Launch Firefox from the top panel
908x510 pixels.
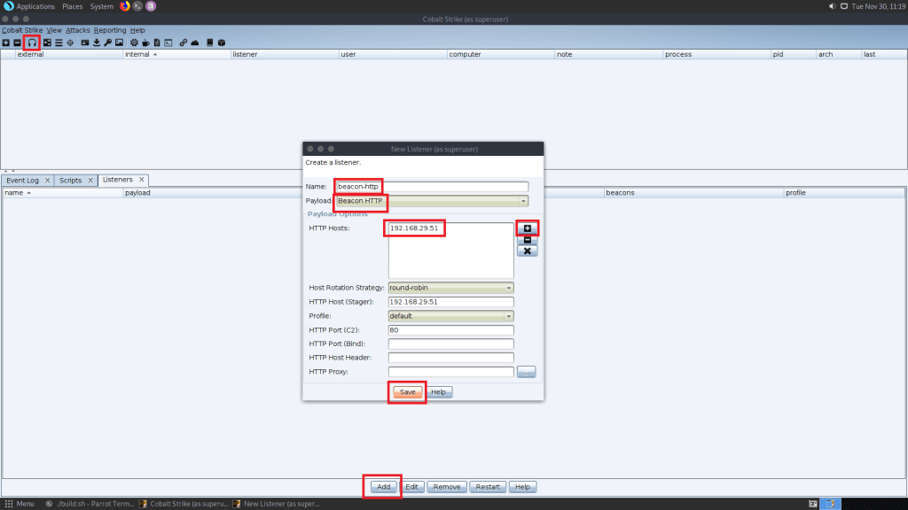pyautogui.click(x=124, y=6)
